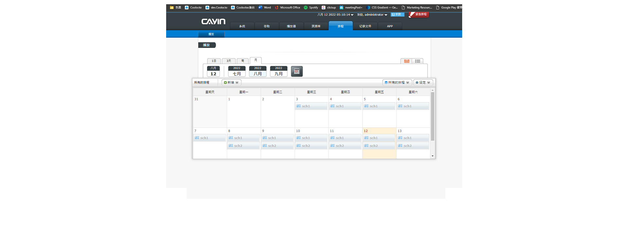The width and height of the screenshot is (628, 248).
Task: Switch to list view
Action: [x=418, y=61]
